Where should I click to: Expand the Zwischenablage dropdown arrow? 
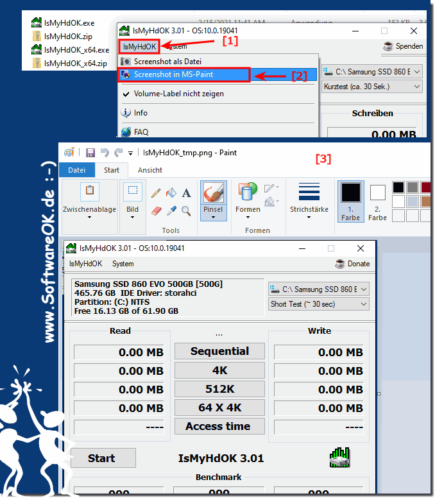90,218
